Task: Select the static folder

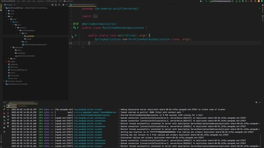Action: [19, 50]
